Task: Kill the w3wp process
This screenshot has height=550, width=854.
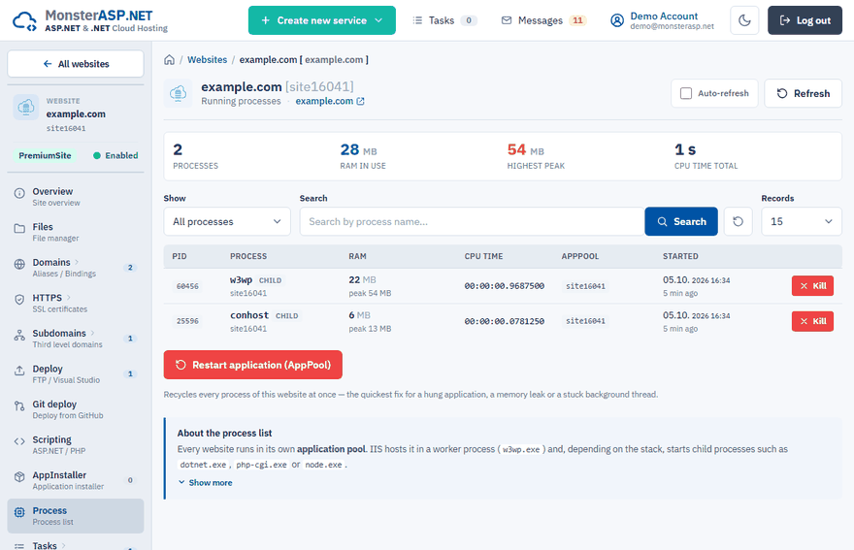Action: (812, 286)
